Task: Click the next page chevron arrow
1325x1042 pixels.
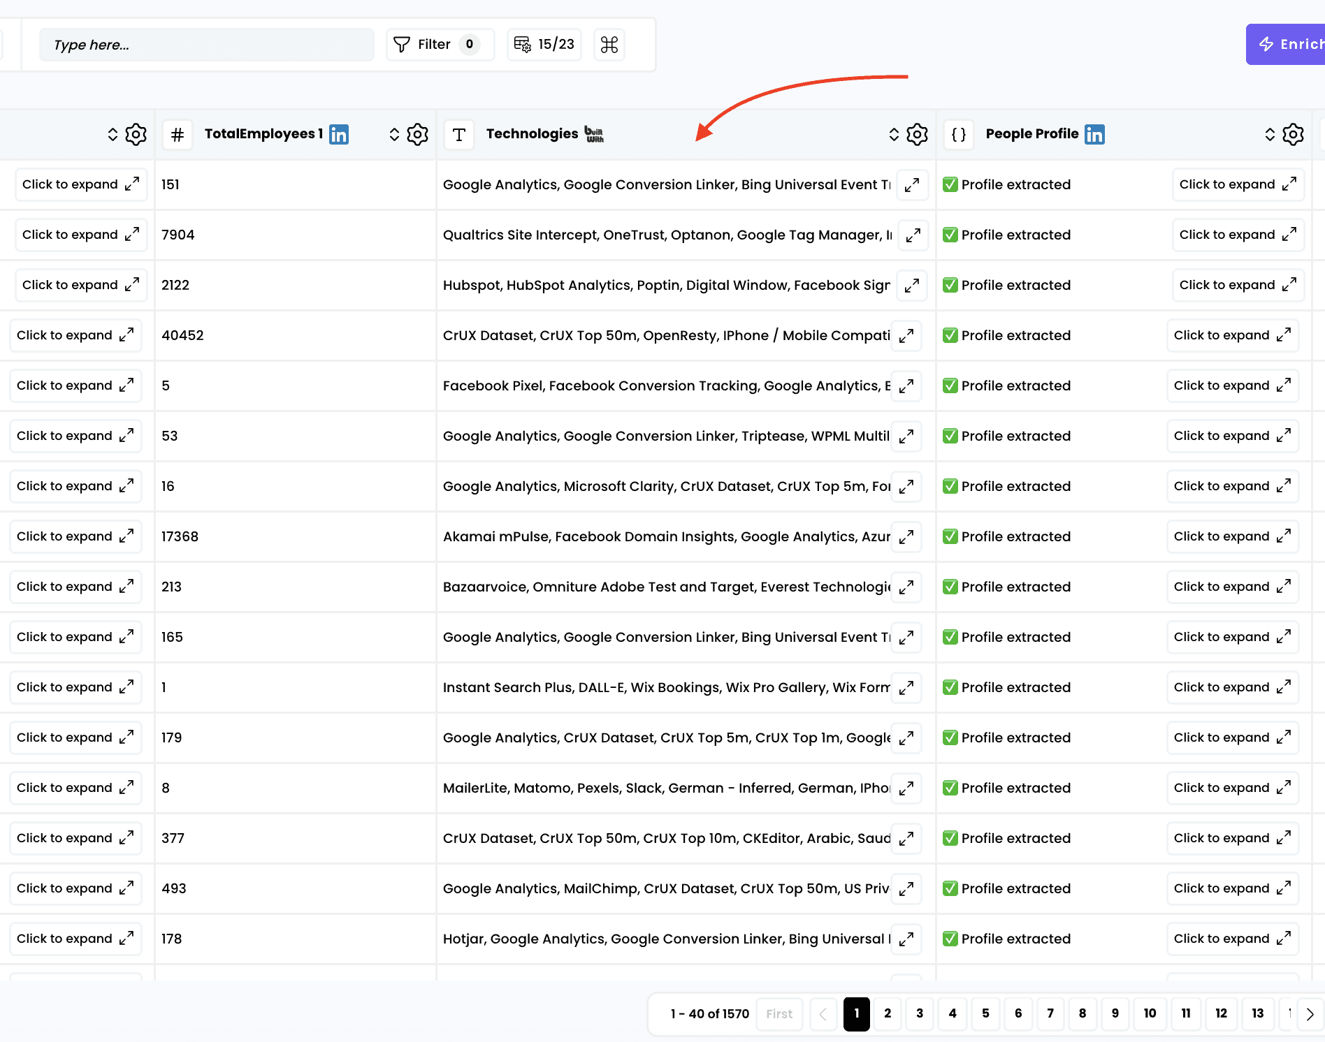Action: pos(1310,1014)
